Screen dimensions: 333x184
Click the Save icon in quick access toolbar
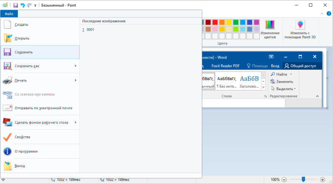(x=15, y=5)
